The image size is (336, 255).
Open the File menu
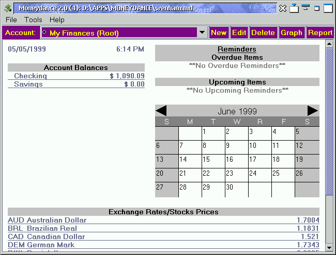(x=11, y=20)
